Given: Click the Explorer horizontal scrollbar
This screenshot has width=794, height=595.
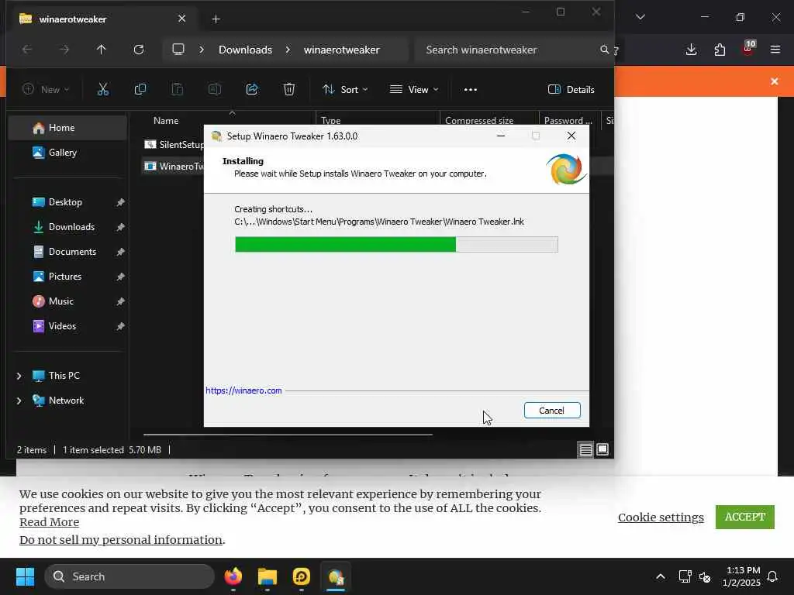Looking at the screenshot, I should coord(288,434).
